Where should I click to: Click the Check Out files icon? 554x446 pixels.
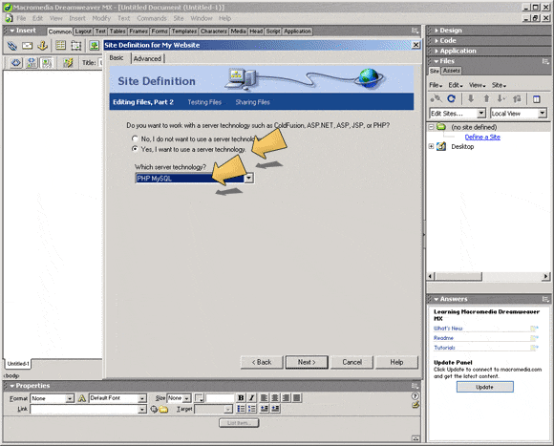501,99
